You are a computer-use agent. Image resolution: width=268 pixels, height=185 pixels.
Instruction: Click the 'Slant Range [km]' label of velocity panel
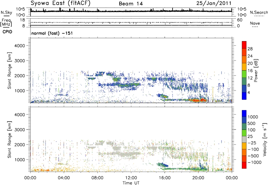pos(9,139)
